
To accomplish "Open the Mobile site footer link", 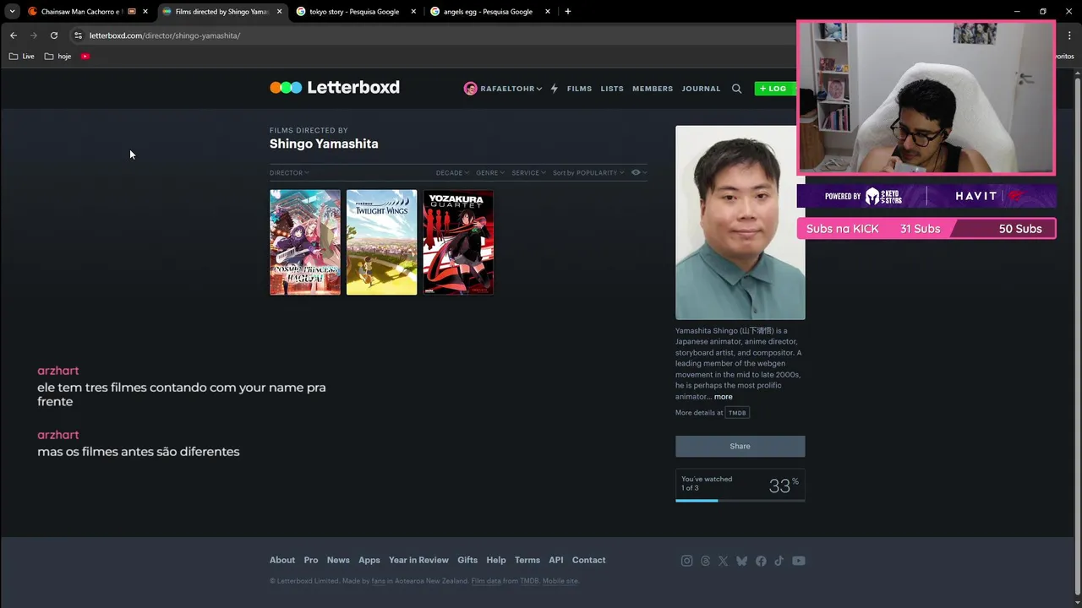I will [560, 581].
